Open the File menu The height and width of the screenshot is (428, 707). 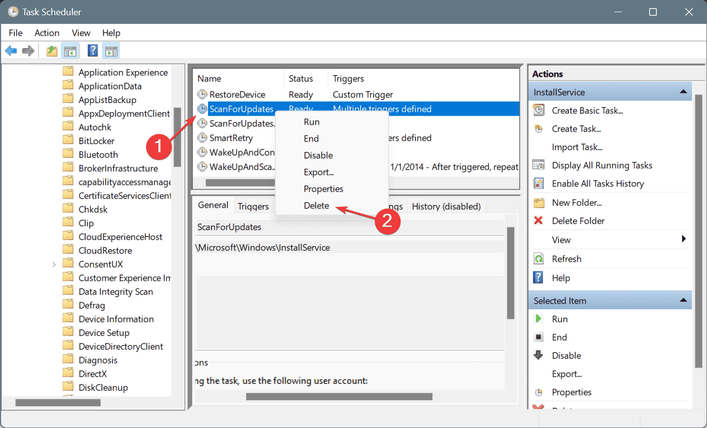(16, 32)
